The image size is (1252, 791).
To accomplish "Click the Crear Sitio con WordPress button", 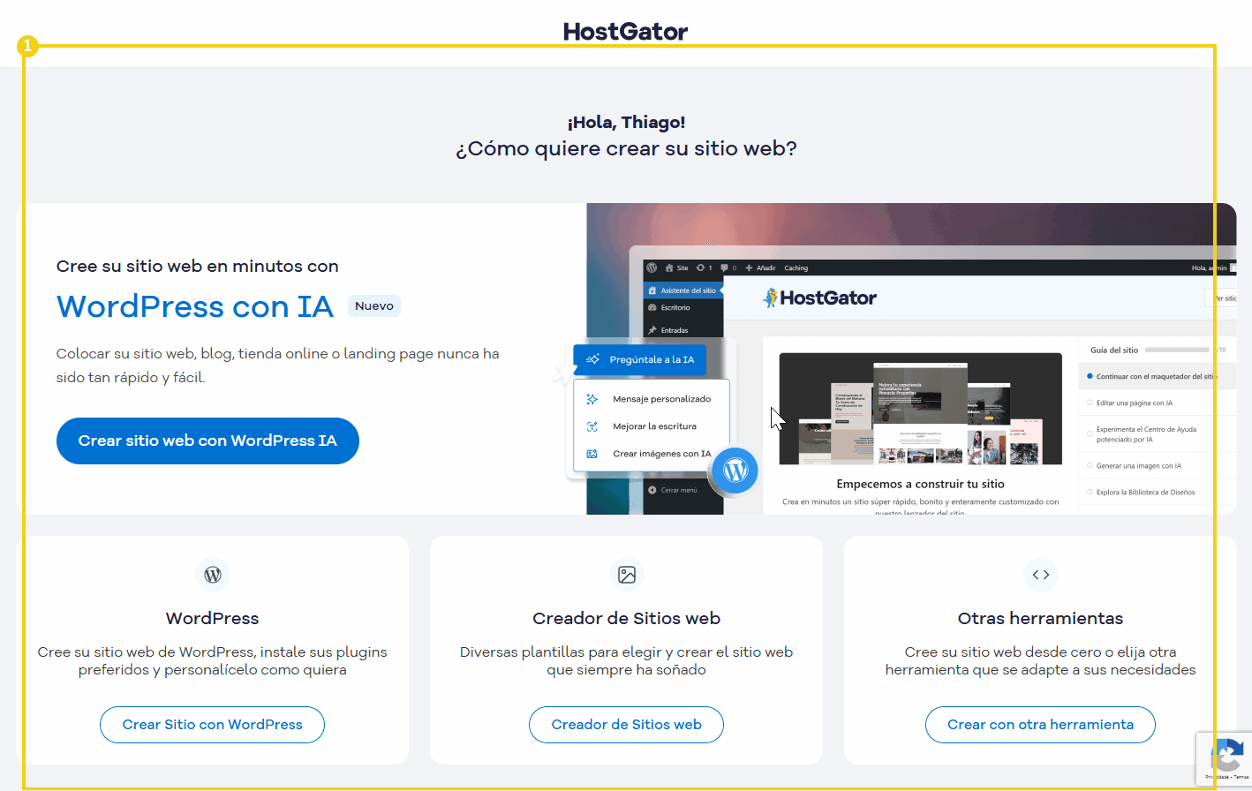I will tap(212, 725).
